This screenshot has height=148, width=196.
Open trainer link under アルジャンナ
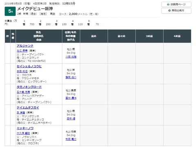22,51
